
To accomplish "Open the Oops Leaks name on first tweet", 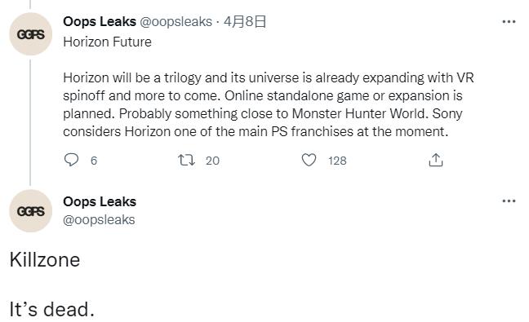I will [x=100, y=22].
